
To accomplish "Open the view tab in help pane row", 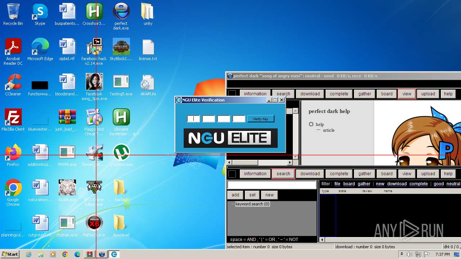I will 407,94.
